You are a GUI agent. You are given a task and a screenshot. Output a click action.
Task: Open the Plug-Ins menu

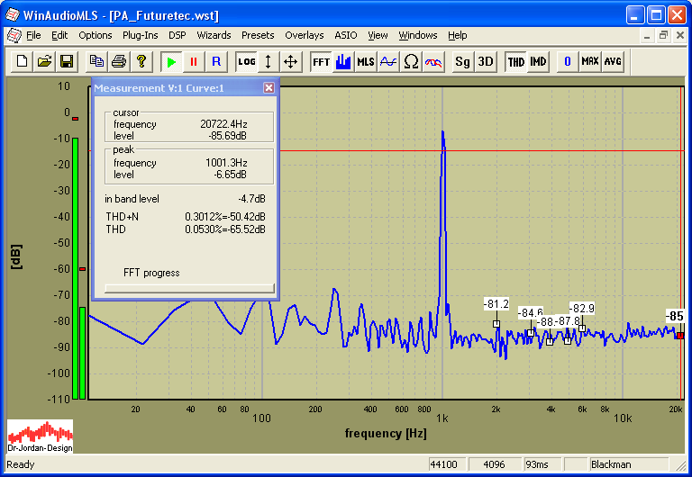click(x=140, y=35)
